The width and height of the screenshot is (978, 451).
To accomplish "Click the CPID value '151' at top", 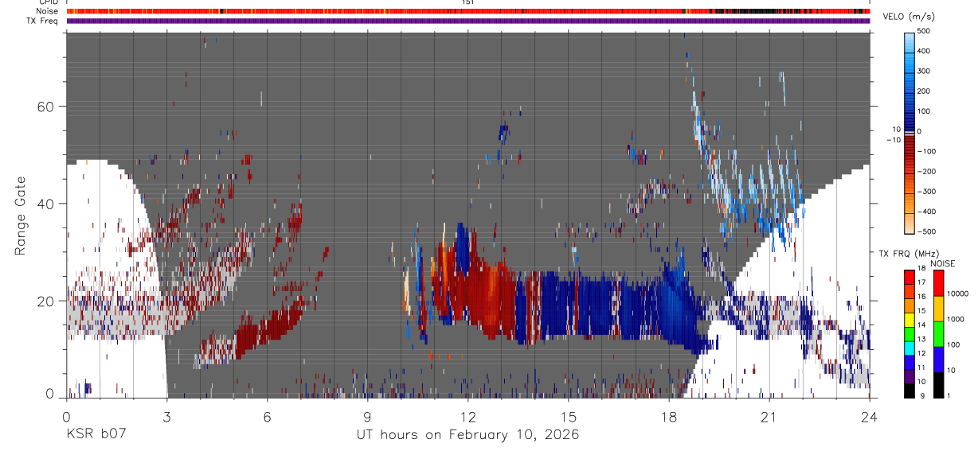I will [x=467, y=2].
